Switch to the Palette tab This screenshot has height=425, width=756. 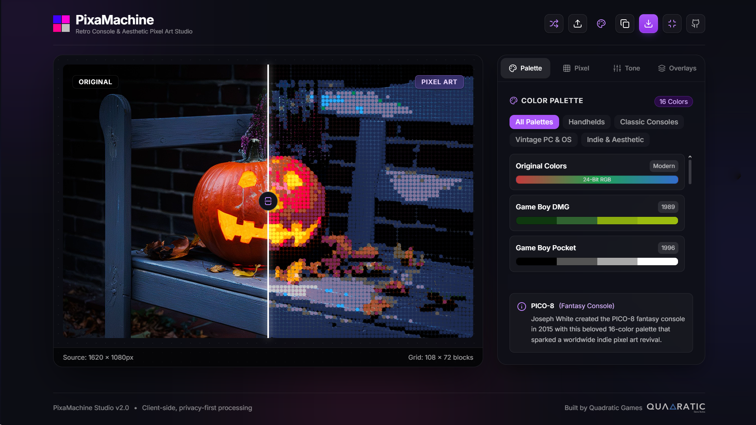(525, 68)
